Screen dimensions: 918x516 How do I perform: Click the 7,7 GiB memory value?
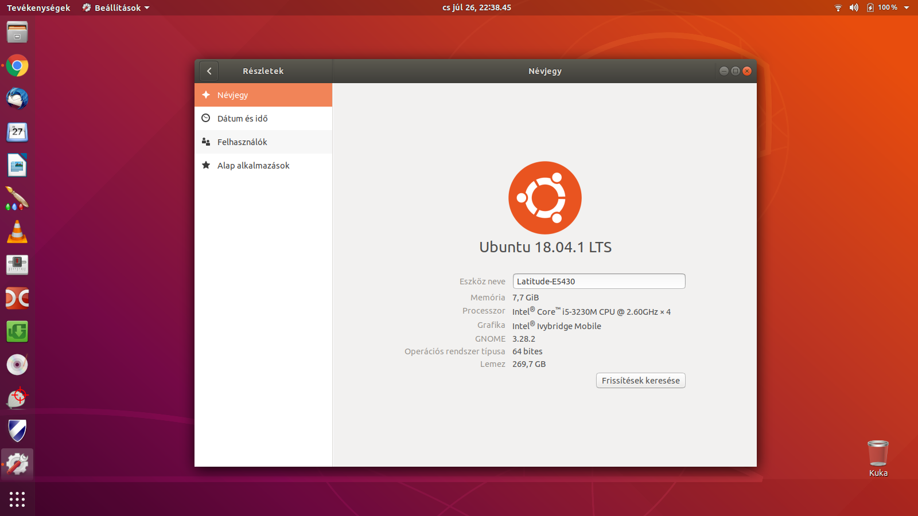526,298
